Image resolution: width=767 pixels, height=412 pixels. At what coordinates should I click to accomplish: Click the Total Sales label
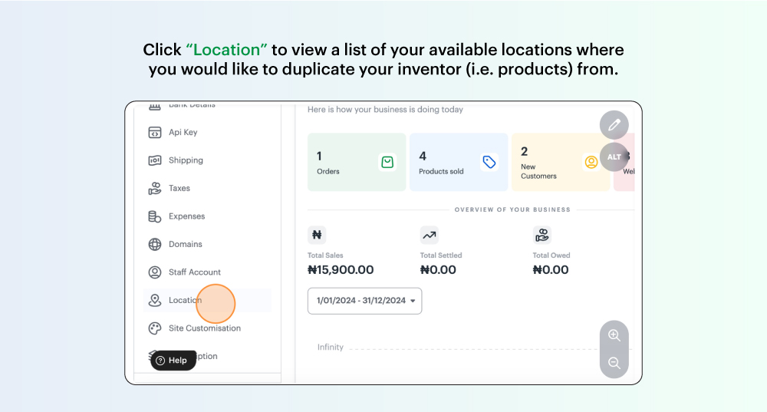(x=325, y=255)
